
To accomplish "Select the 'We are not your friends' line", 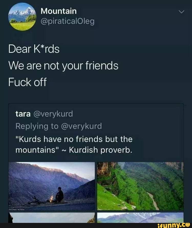I will [x=63, y=66].
